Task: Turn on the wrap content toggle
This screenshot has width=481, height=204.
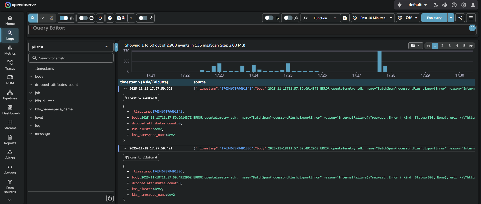Action: point(269,18)
